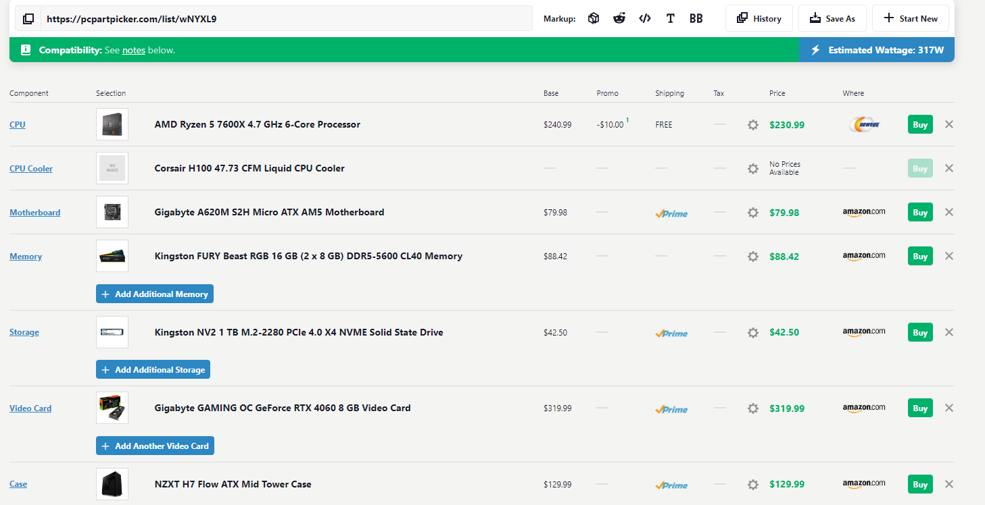The height and width of the screenshot is (505, 985).
Task: Start a new part list
Action: point(911,19)
